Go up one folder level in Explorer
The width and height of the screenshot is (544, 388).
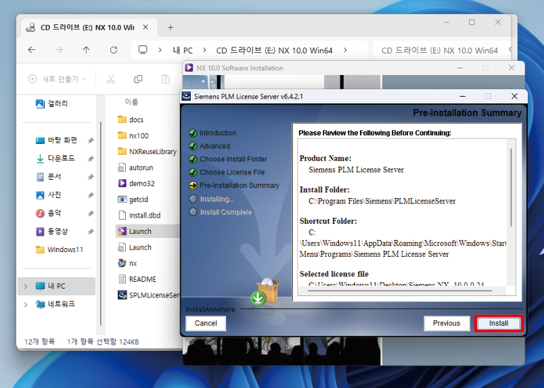[86, 50]
